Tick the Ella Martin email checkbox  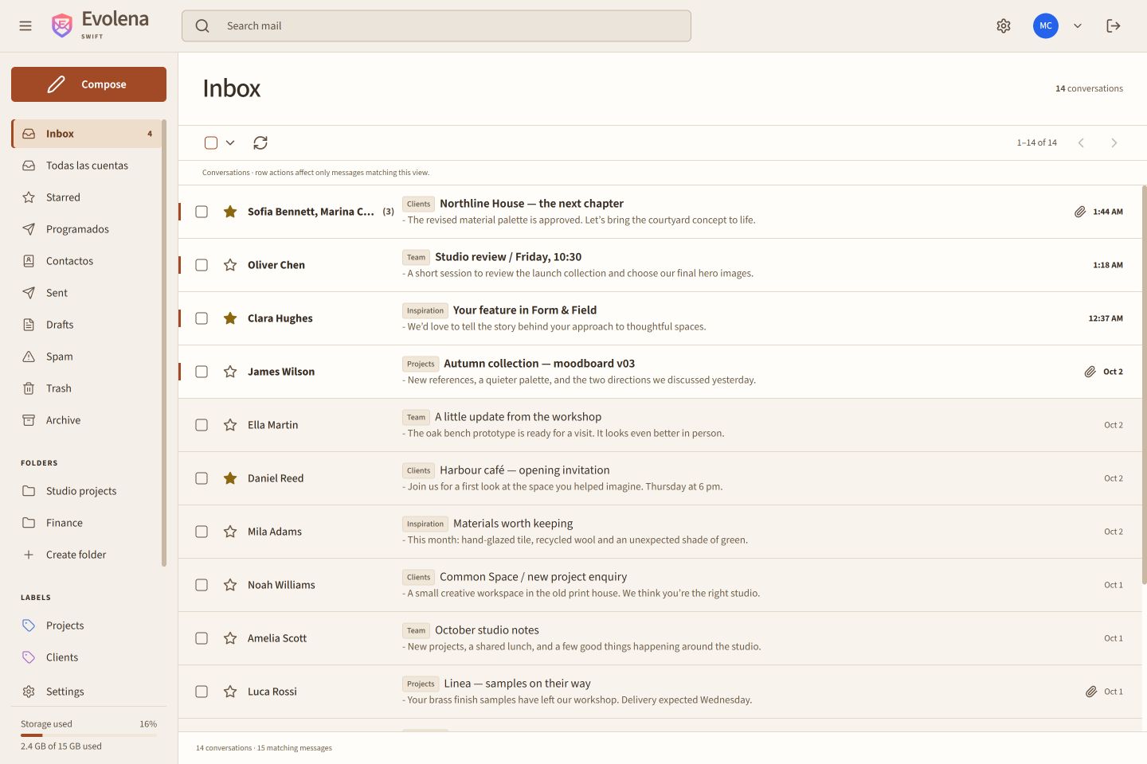click(x=202, y=425)
